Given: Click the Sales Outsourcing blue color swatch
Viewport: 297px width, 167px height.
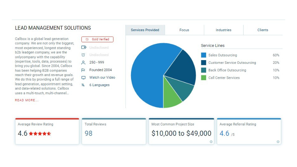Looking at the screenshot, I should coord(203,55).
